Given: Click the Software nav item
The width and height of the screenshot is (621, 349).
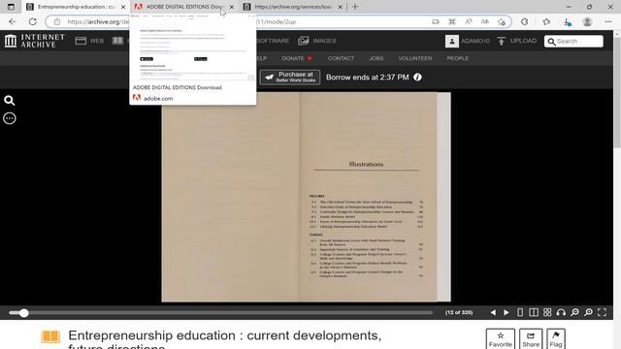Looking at the screenshot, I should coord(273,41).
